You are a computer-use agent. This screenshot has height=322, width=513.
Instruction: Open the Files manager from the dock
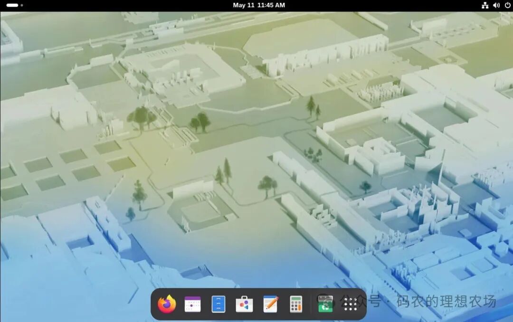[x=218, y=304]
